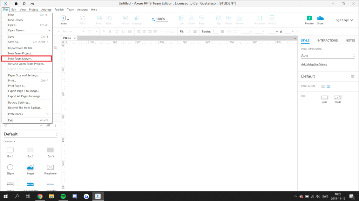The image size is (359, 201).
Task: Click the Save floppy disk icon
Action: coord(16,3)
